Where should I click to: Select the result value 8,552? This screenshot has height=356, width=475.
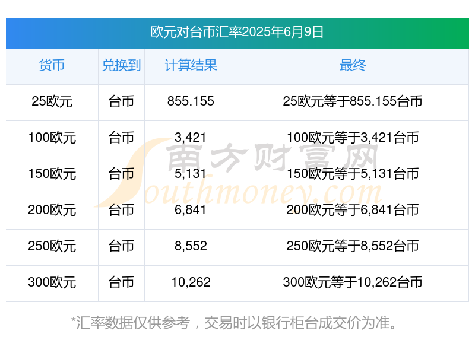(191, 246)
